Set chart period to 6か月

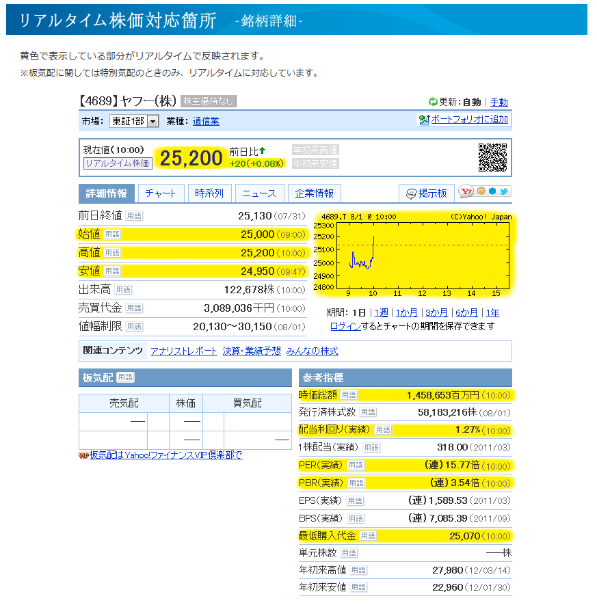coord(466,313)
